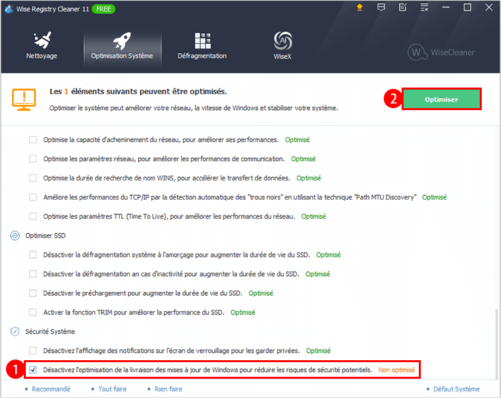The height and width of the screenshot is (398, 501).
Task: Maximize the Wise Registry Cleaner window
Action: click(467, 7)
